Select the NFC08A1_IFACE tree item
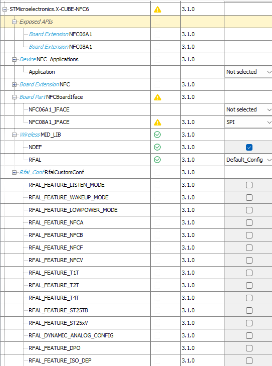This screenshot has height=366, width=272. [49, 122]
